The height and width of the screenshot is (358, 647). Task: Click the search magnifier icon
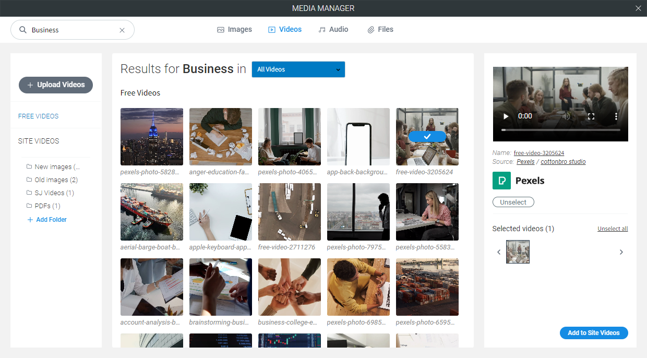[x=23, y=30]
